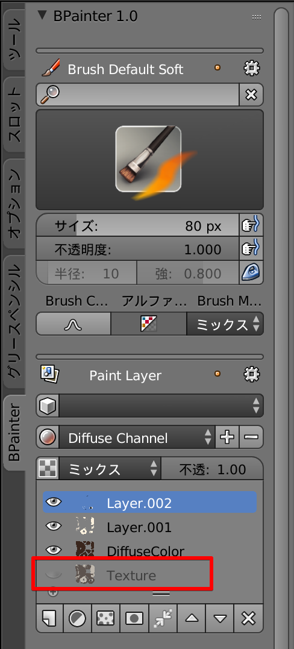294x649 pixels.
Task: Click the orange dot beside Brush Default Soft
Action: pyautogui.click(x=217, y=68)
